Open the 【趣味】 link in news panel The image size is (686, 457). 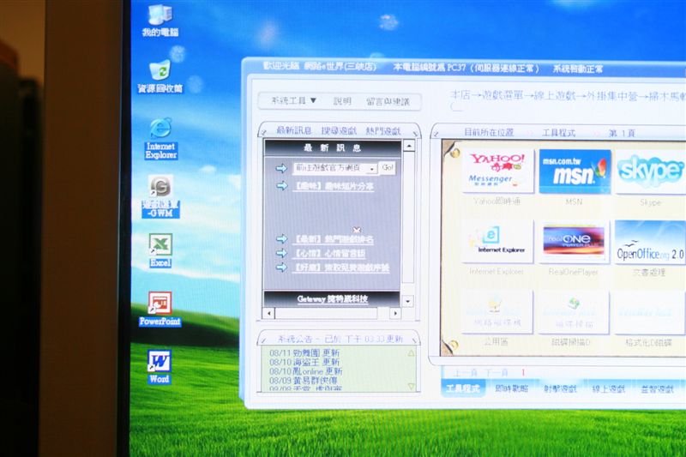[333, 186]
